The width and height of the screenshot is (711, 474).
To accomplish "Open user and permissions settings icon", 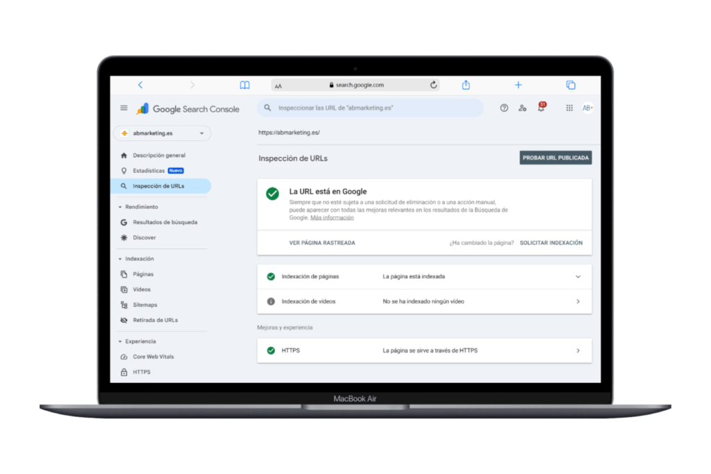I will pyautogui.click(x=522, y=108).
